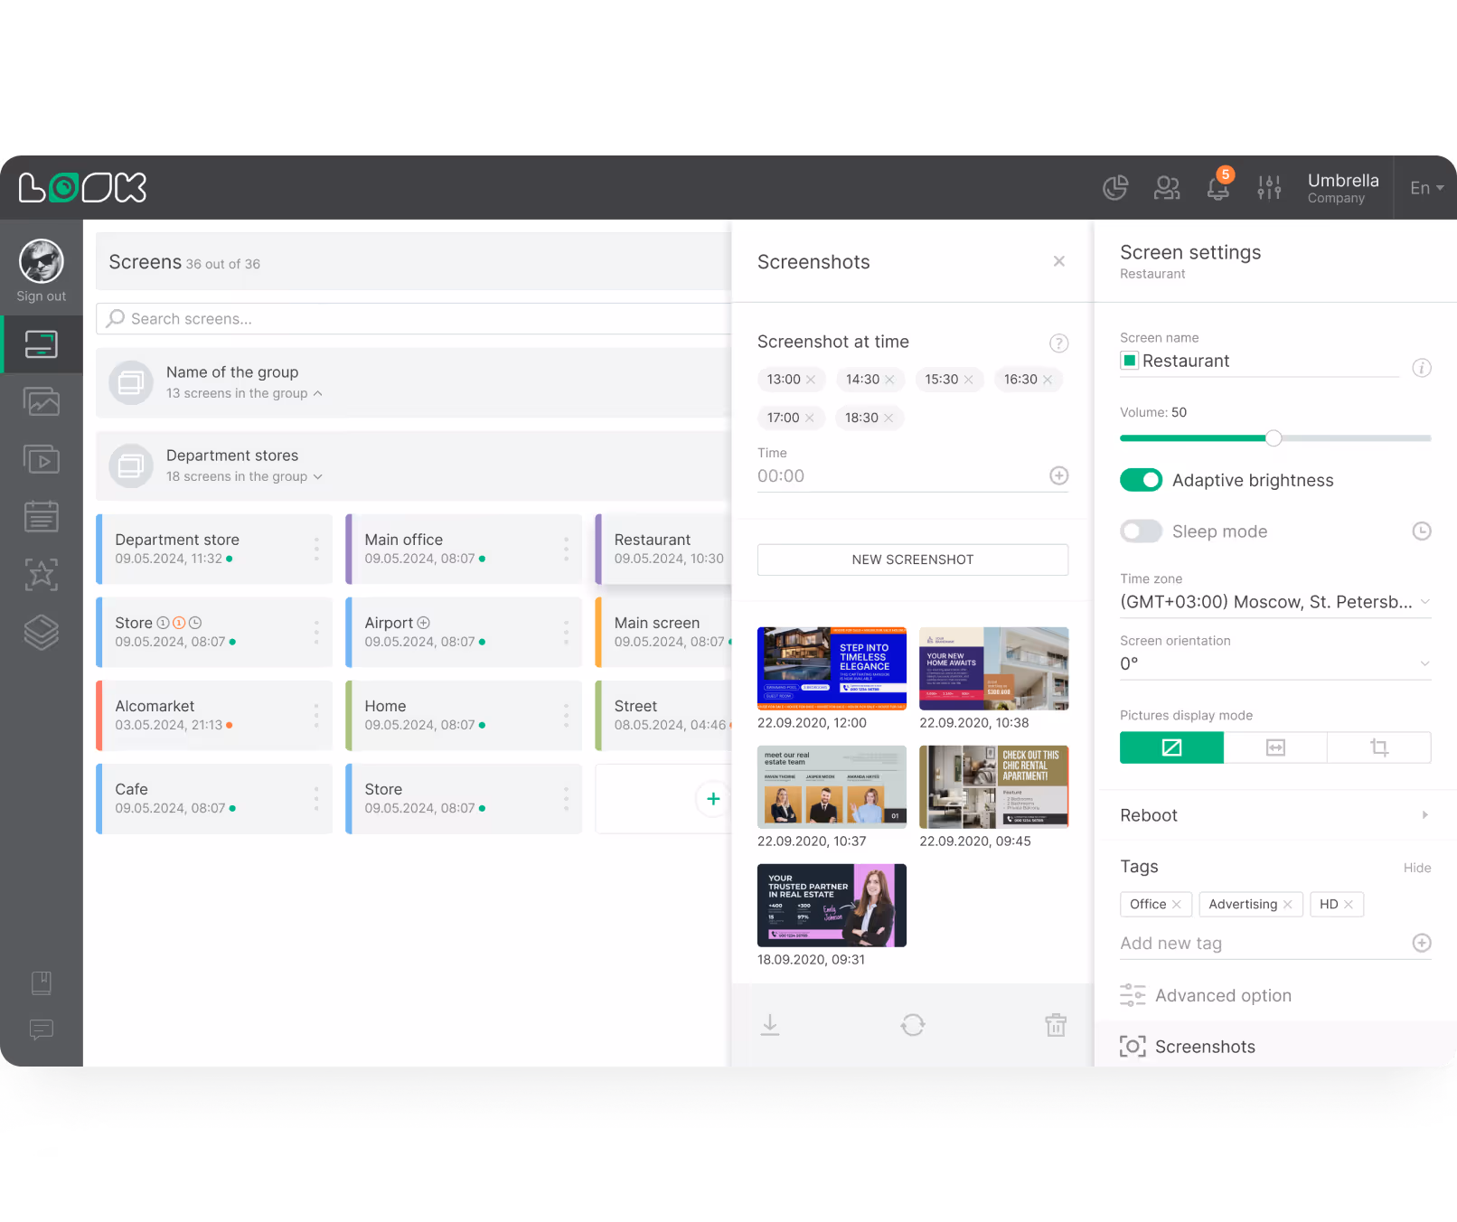This screenshot has height=1222, width=1457.
Task: Open notifications with the bell icon
Action: (x=1217, y=188)
